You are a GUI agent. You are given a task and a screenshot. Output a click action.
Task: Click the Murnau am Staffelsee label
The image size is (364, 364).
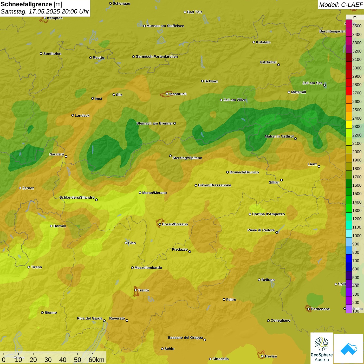[165, 26]
